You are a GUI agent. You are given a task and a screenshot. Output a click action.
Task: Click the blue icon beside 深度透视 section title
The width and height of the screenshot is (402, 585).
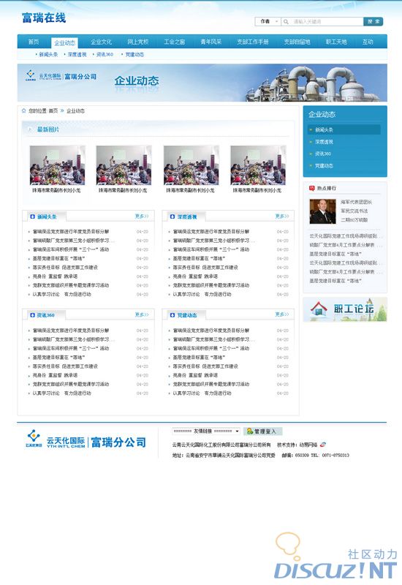pyautogui.click(x=172, y=216)
